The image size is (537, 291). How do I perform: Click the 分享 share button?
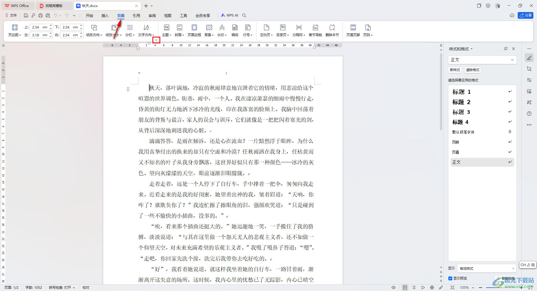pyautogui.click(x=526, y=15)
